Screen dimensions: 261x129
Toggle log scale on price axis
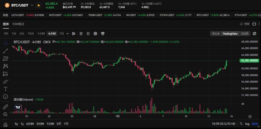(247, 124)
